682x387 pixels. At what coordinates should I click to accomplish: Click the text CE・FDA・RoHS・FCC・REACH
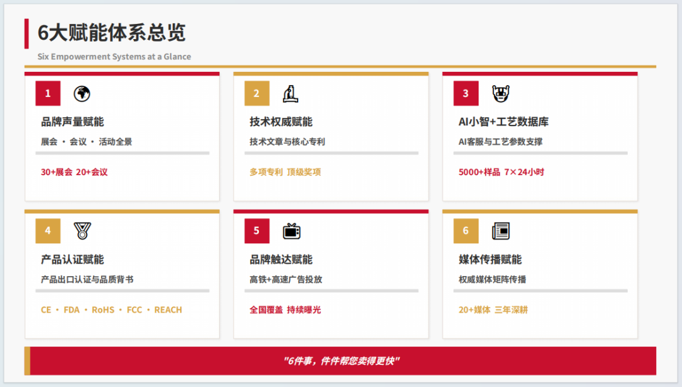(111, 309)
